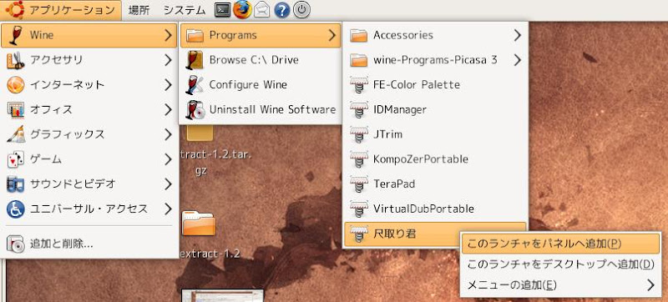This screenshot has width=668, height=302.
Task: Click the 尺取り君 launcher icon
Action: click(x=359, y=234)
